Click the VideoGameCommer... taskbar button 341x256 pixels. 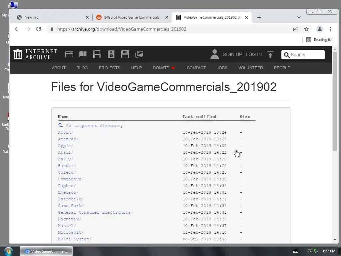pos(46,251)
